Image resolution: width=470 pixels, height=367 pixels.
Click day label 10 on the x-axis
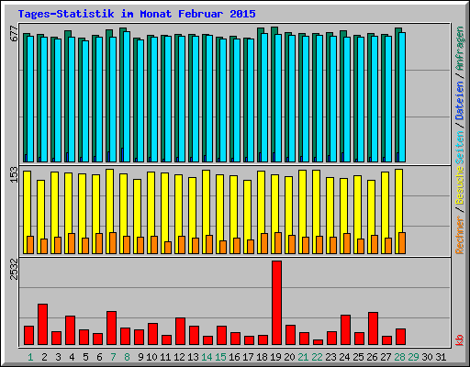tap(151, 357)
